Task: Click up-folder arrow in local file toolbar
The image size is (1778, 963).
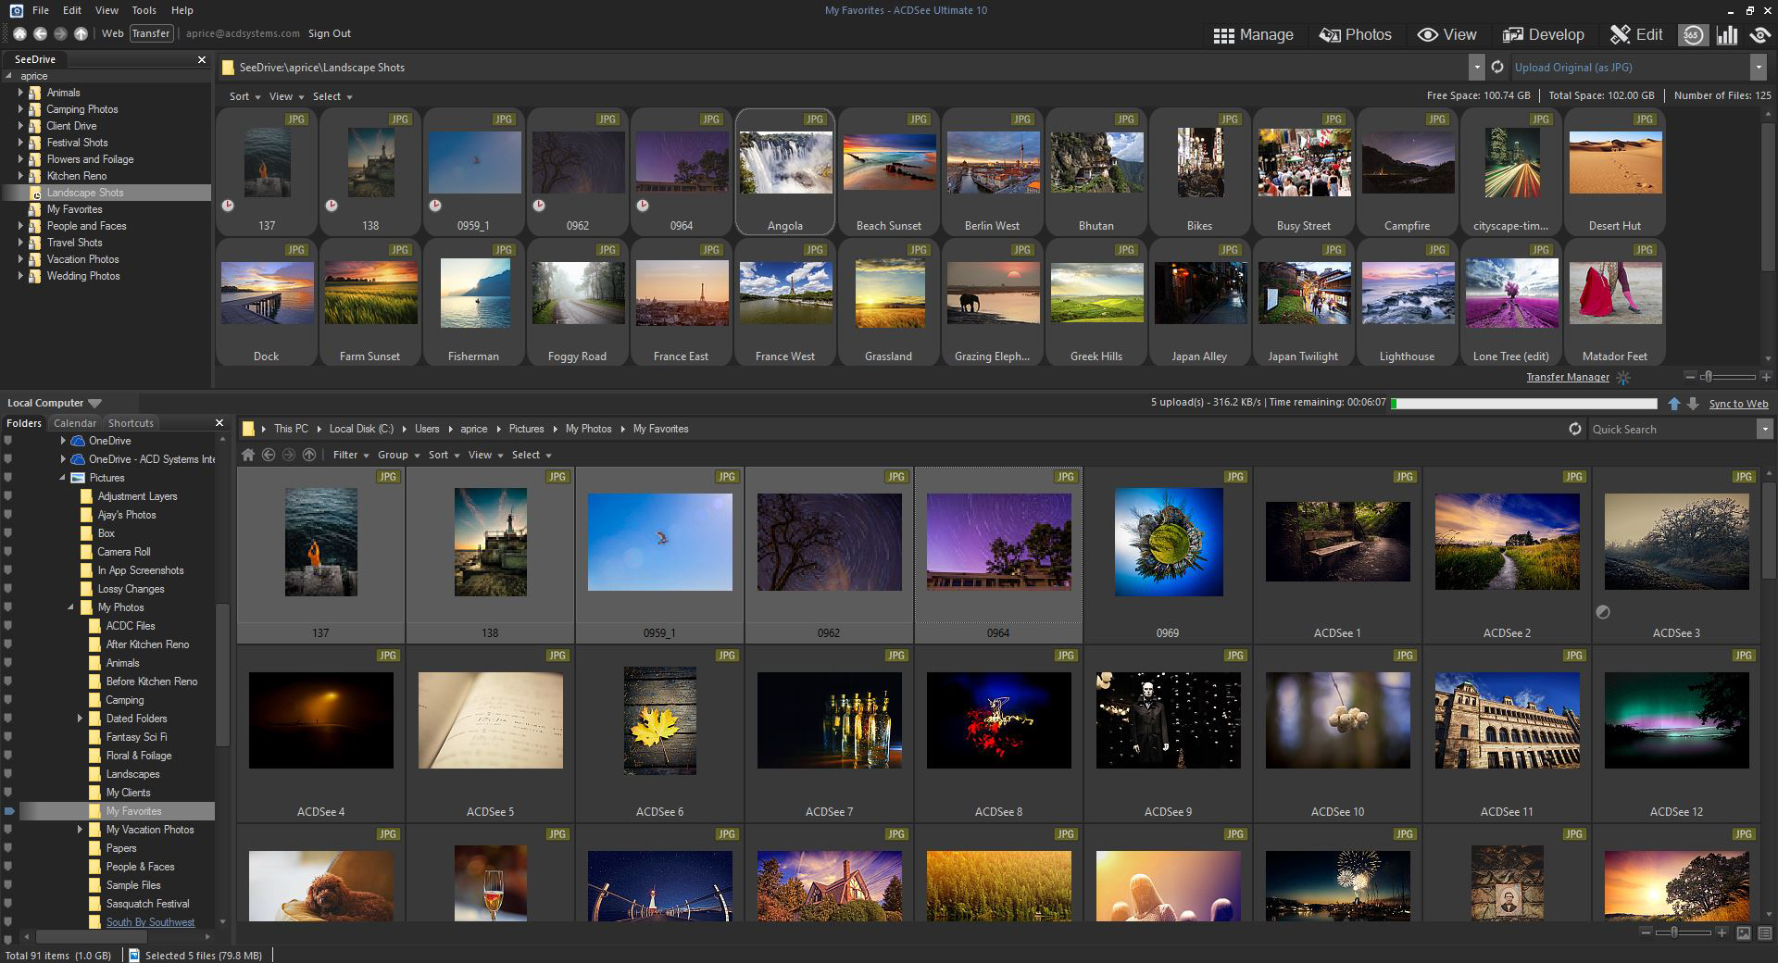Action: point(309,455)
